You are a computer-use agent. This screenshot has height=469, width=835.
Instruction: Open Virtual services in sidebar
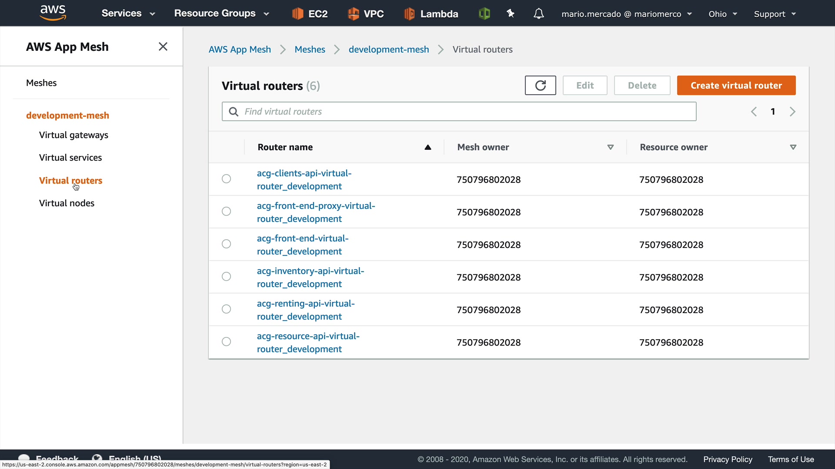70,158
